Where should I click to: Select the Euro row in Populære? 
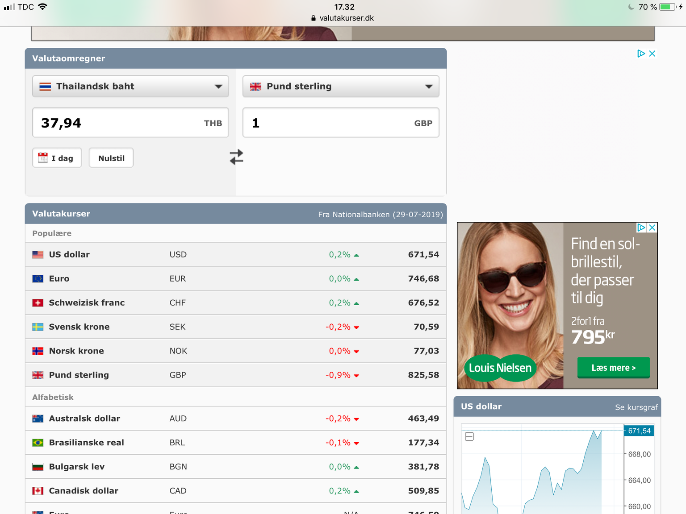tap(236, 278)
